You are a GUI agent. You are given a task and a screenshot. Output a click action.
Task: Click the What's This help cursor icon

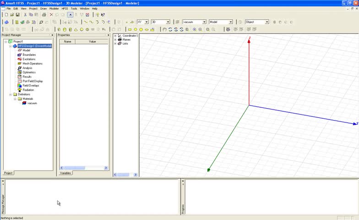pos(103,15)
